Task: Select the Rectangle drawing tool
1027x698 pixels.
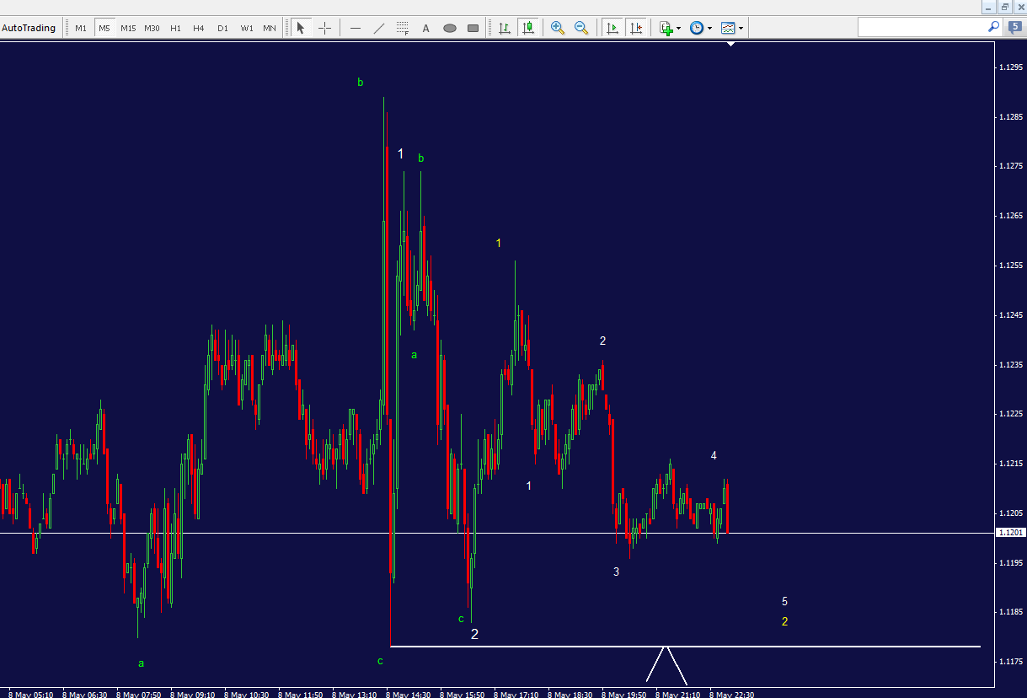Action: click(x=473, y=27)
